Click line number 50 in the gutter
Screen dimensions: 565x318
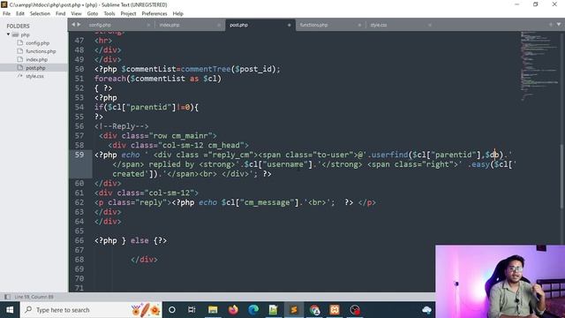pyautogui.click(x=79, y=69)
